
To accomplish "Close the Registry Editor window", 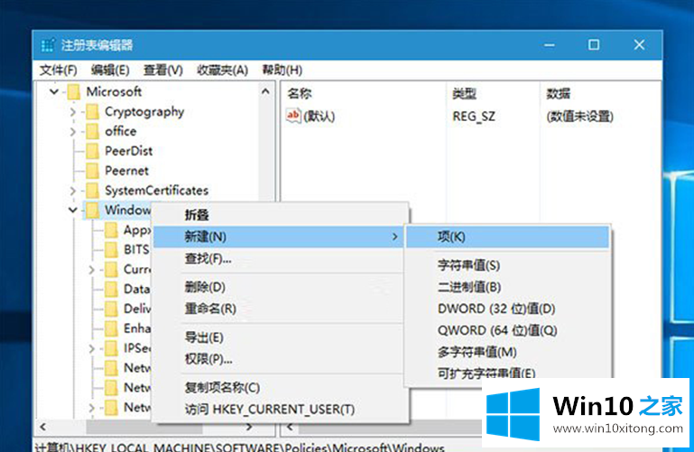I will 639,45.
